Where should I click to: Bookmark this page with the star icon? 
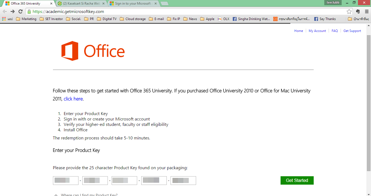pos(349,12)
